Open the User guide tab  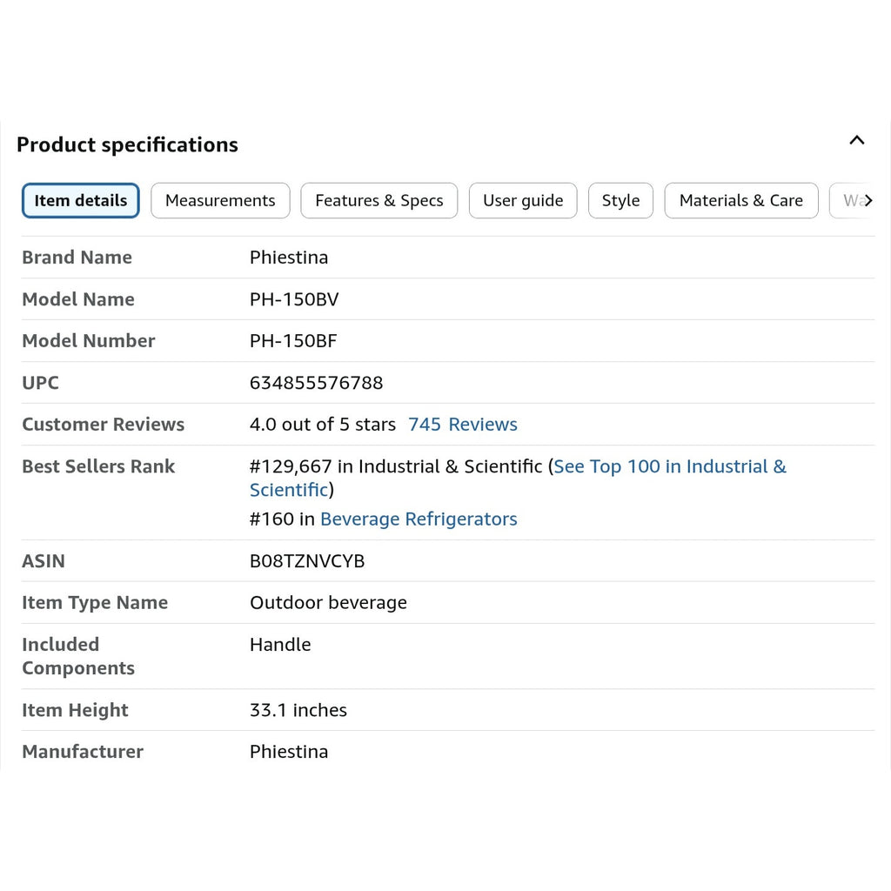pyautogui.click(x=523, y=201)
